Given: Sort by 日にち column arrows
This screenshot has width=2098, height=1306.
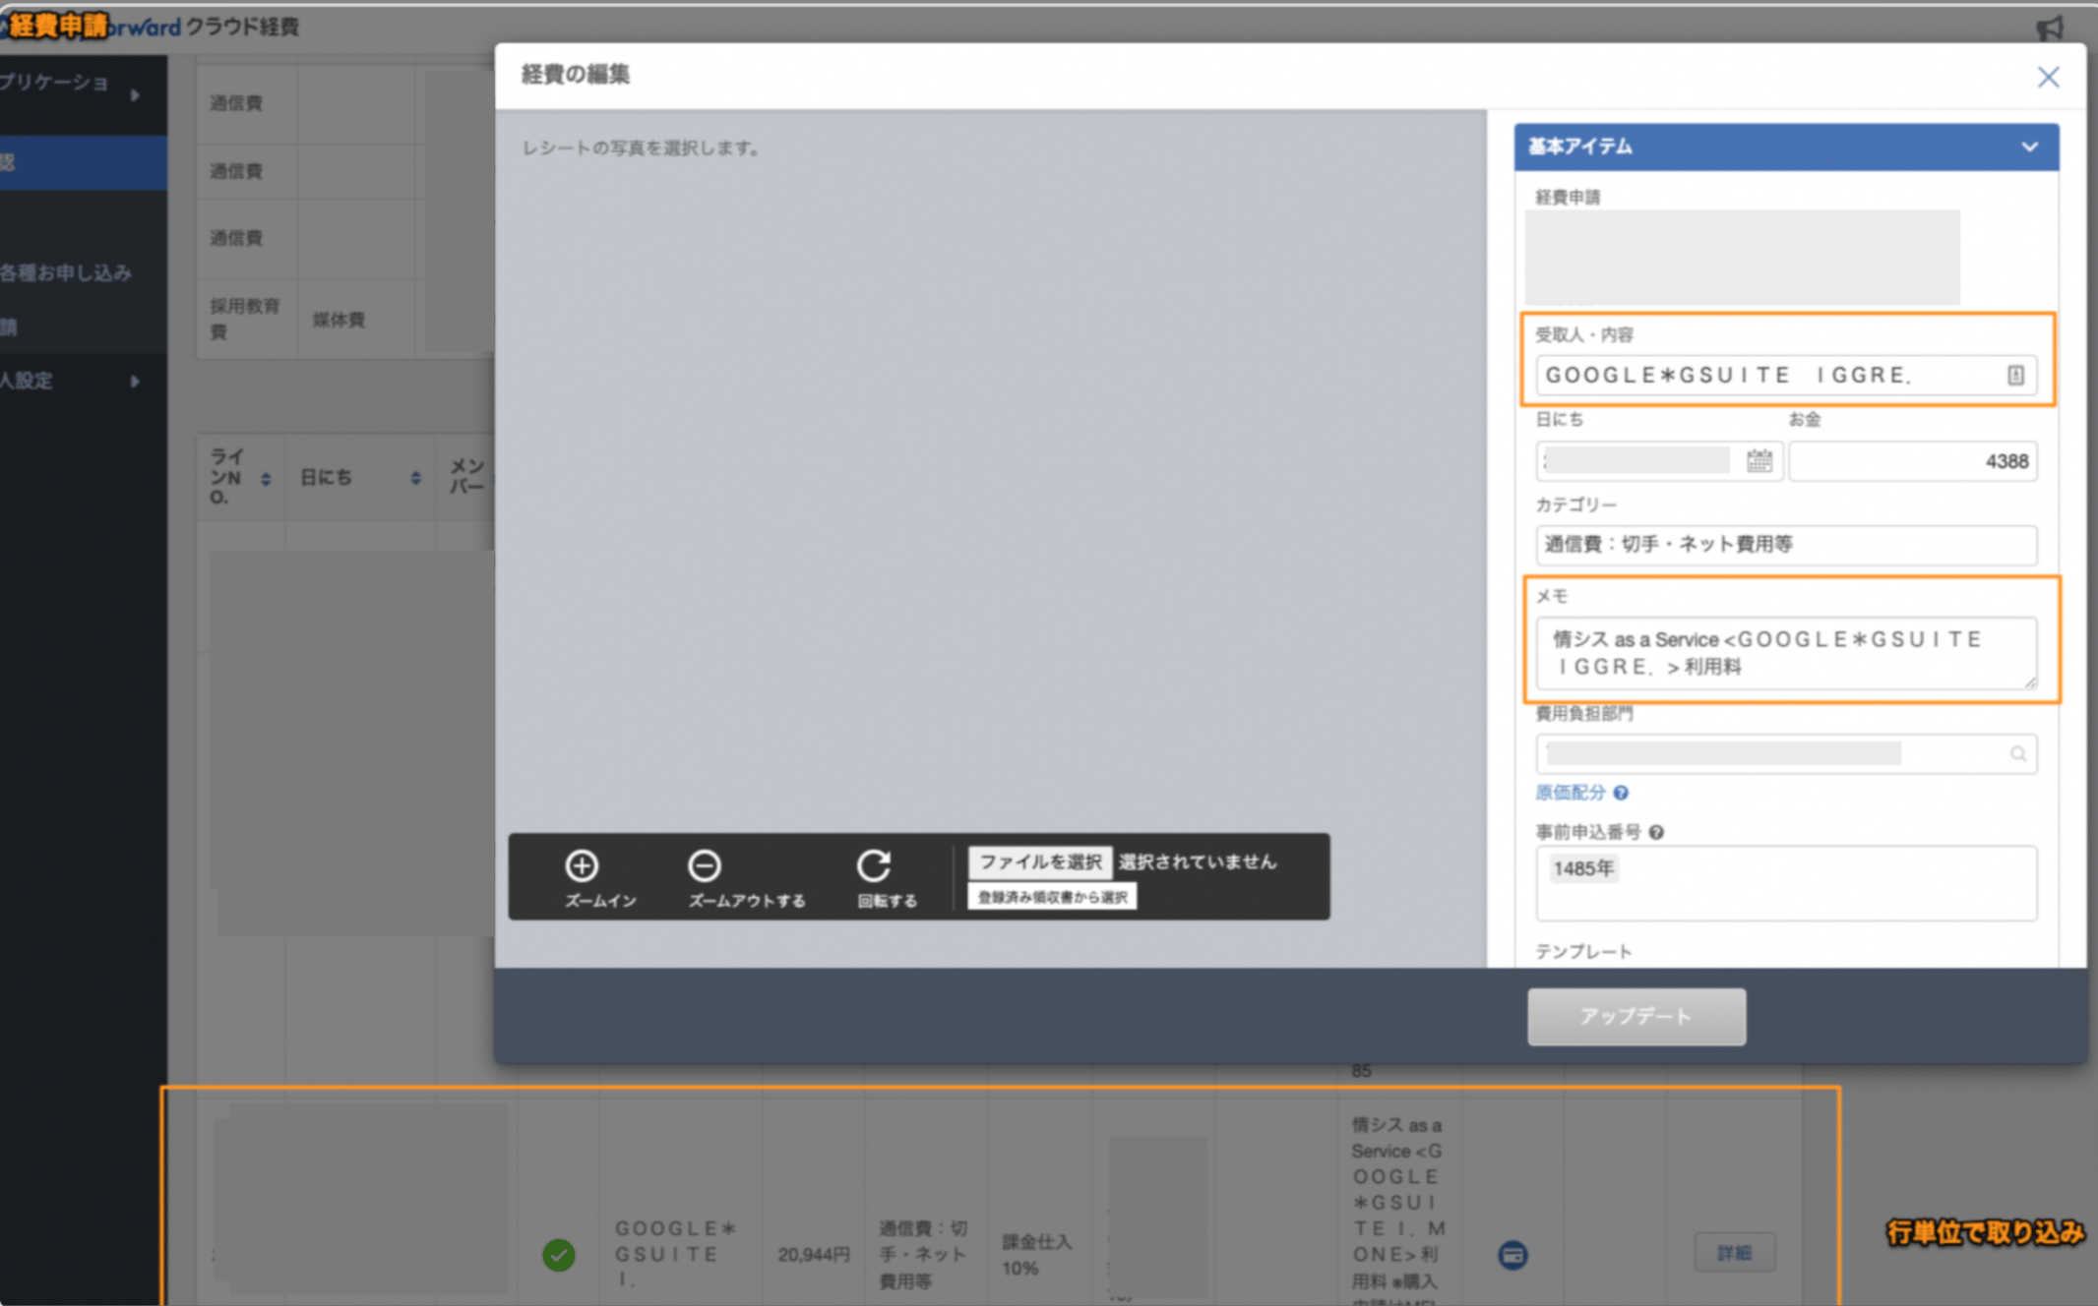Looking at the screenshot, I should (x=415, y=478).
